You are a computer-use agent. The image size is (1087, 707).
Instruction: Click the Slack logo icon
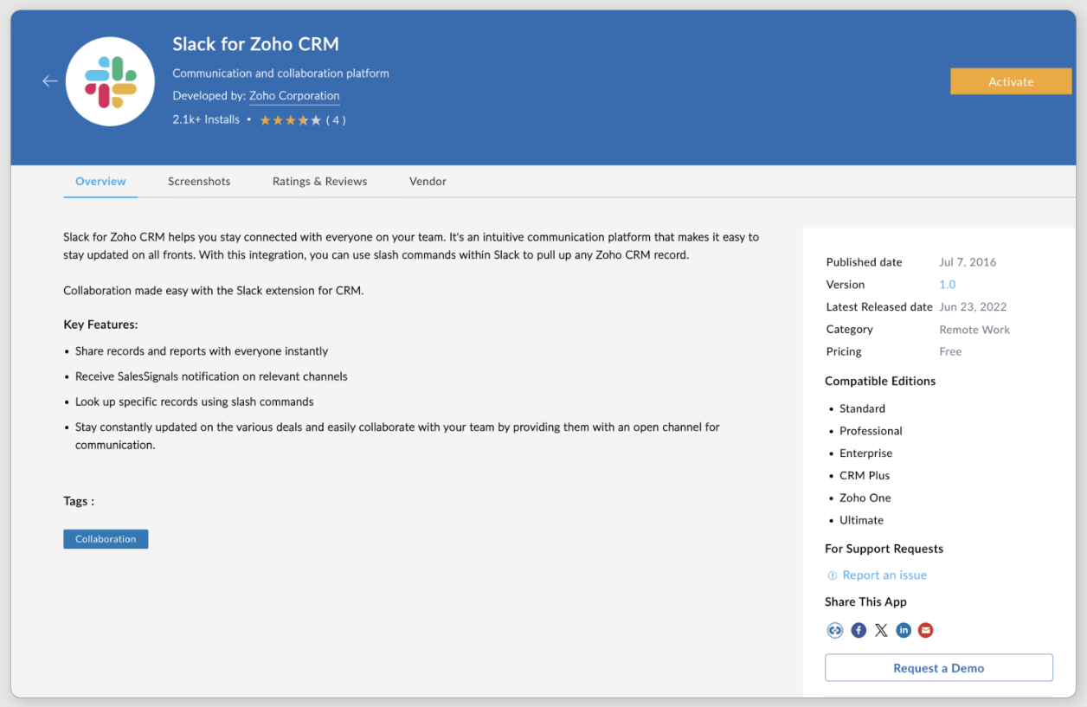tap(110, 81)
